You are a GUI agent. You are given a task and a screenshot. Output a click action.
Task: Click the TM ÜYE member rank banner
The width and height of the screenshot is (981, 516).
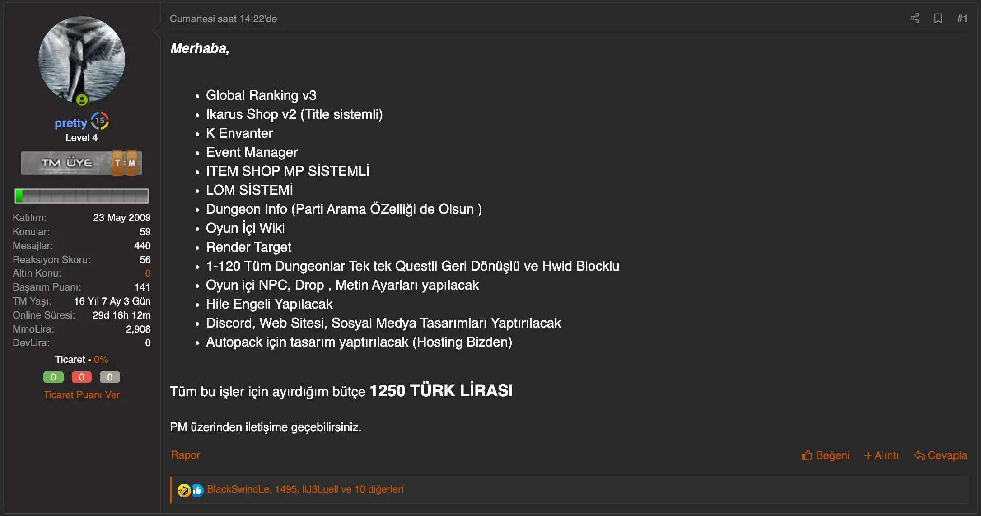(82, 163)
